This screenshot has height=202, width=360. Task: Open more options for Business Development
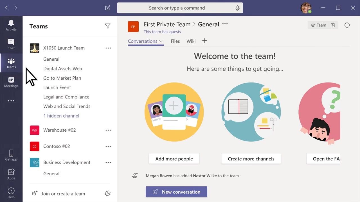[x=108, y=162]
